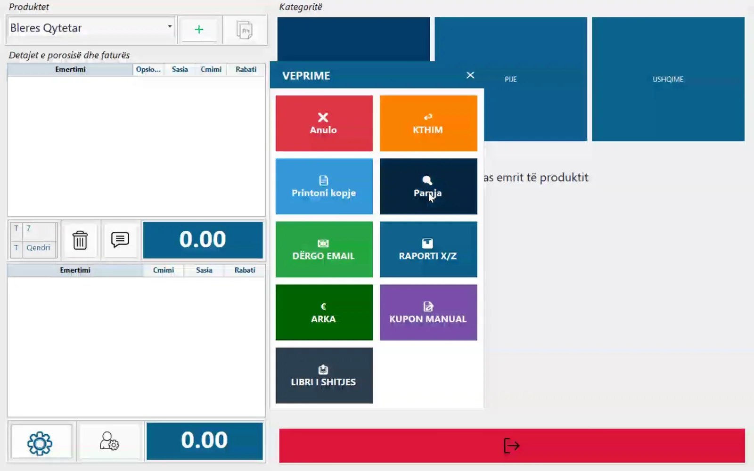Image resolution: width=754 pixels, height=471 pixels.
Task: Click the Cmimi header in order details
Action: [x=211, y=69]
